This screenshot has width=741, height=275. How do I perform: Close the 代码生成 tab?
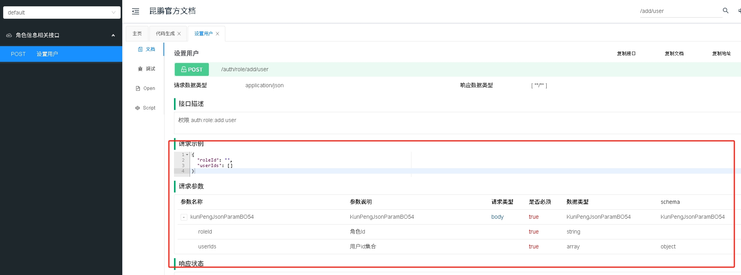[x=179, y=34]
